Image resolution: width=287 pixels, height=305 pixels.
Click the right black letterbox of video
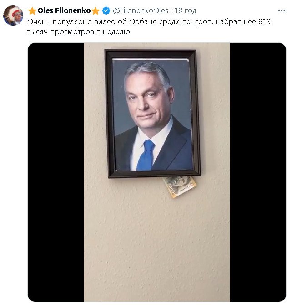tap(258, 172)
